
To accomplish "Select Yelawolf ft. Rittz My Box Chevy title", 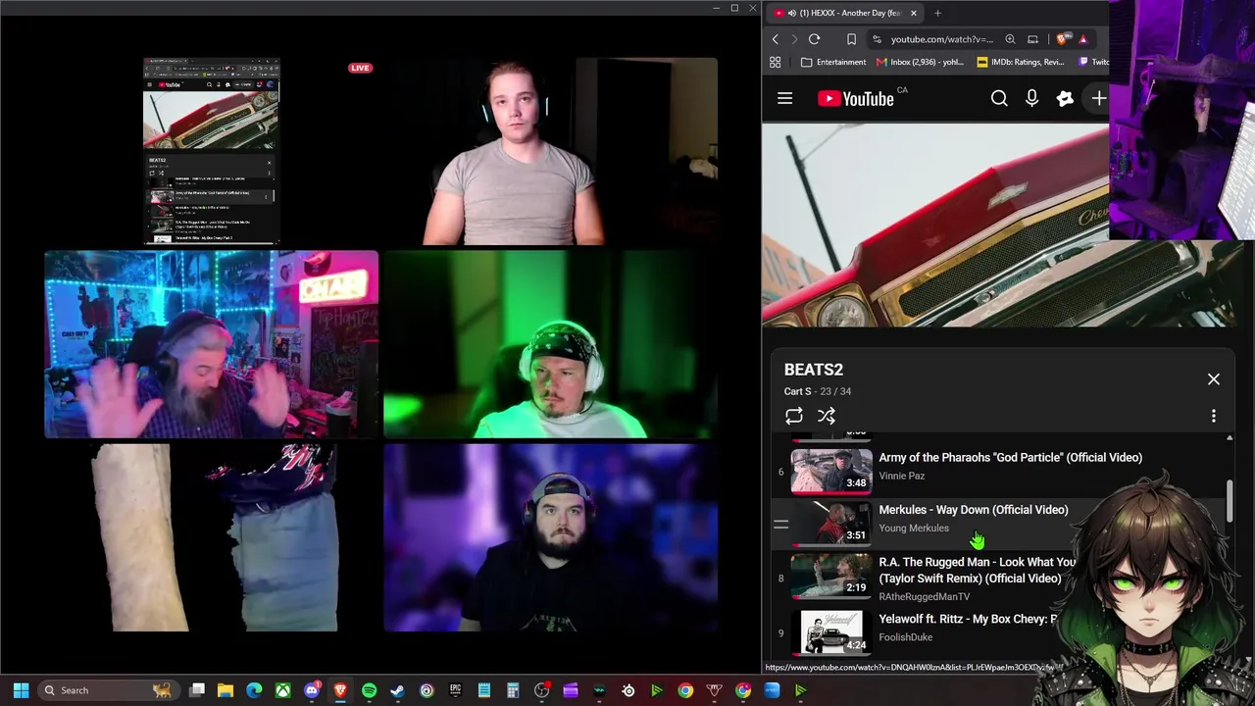I will tap(968, 619).
